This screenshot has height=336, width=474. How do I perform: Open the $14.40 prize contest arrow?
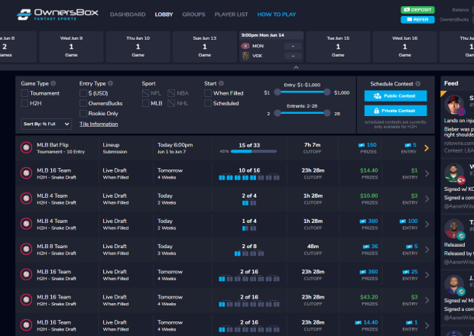pos(427,173)
